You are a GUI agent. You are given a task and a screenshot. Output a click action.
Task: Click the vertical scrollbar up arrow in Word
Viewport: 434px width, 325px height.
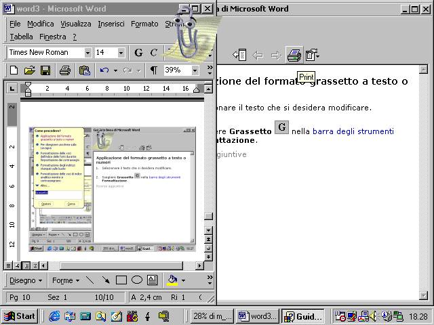[x=208, y=89]
